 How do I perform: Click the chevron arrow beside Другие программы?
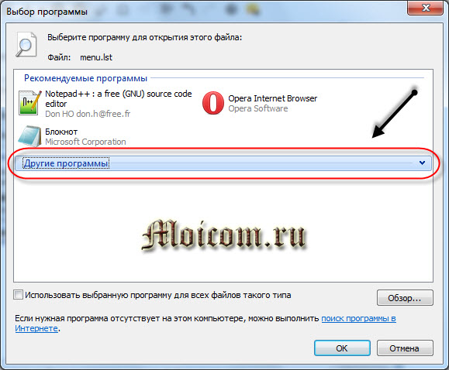pyautogui.click(x=422, y=163)
